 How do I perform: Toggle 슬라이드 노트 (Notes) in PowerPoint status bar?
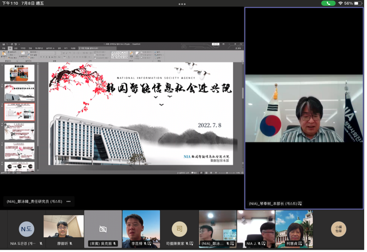tap(183, 173)
